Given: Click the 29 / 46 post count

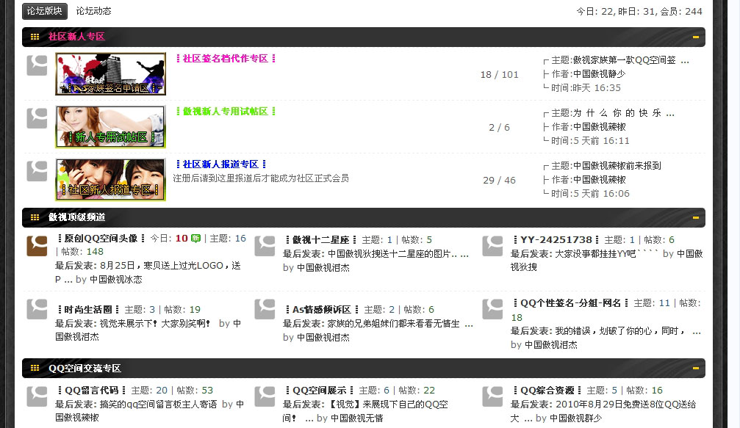Looking at the screenshot, I should click(499, 180).
